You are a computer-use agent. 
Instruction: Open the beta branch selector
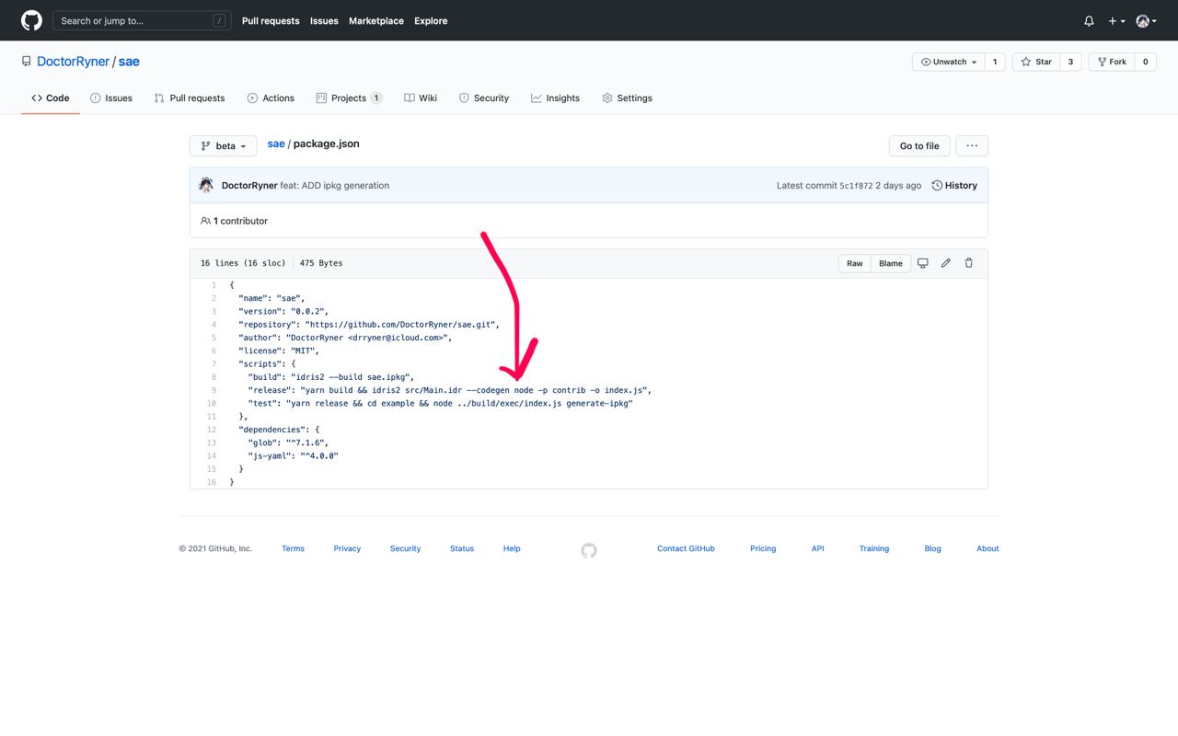(224, 146)
